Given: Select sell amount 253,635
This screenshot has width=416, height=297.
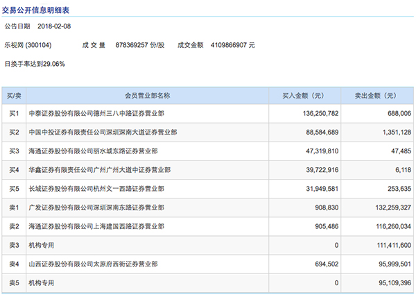Looking at the screenshot, I should pyautogui.click(x=399, y=189).
